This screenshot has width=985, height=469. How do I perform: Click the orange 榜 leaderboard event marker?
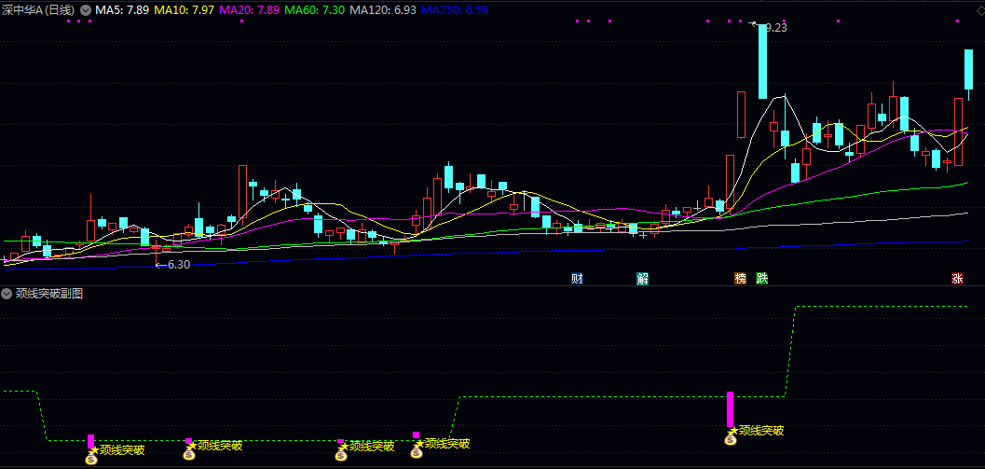[741, 278]
